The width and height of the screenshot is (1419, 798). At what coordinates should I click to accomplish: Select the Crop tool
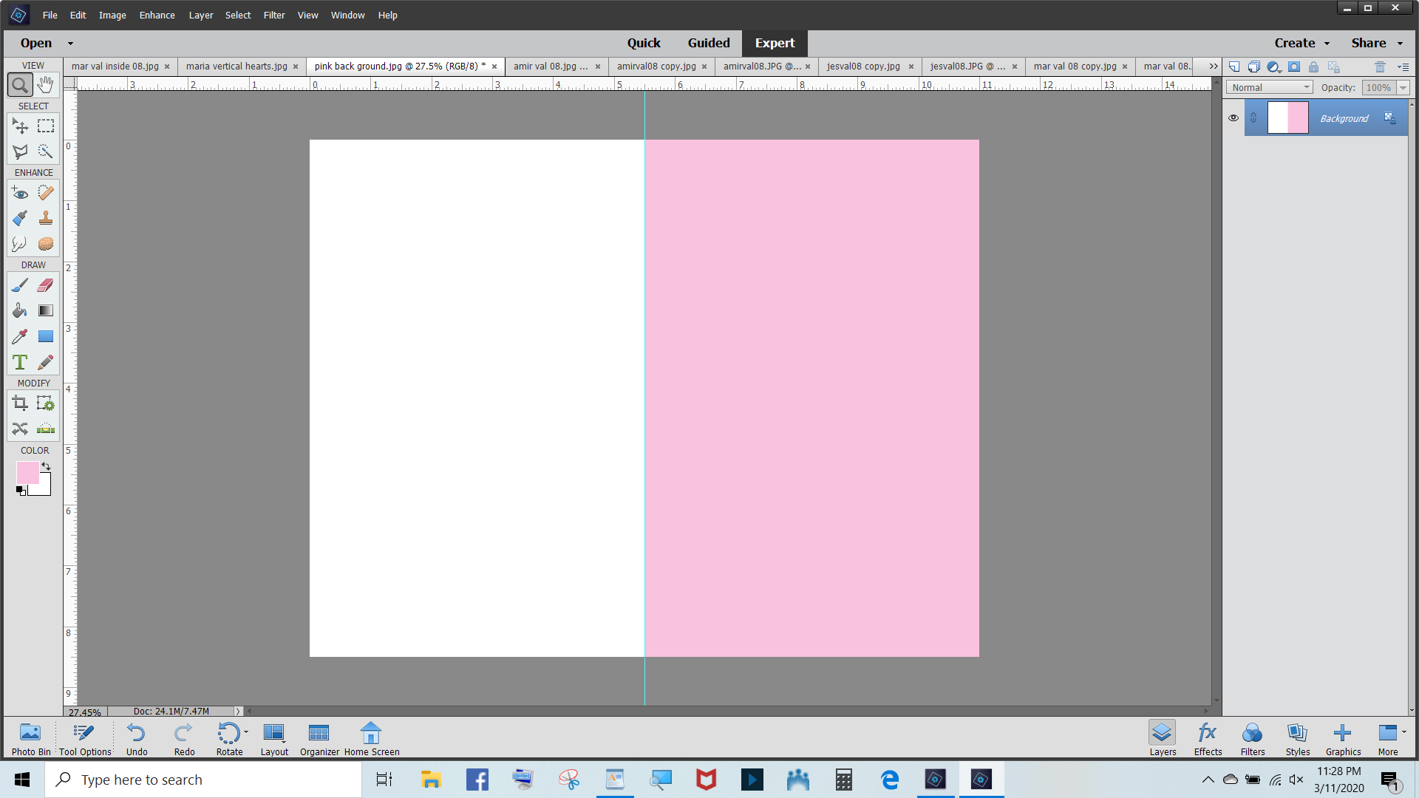pos(19,403)
